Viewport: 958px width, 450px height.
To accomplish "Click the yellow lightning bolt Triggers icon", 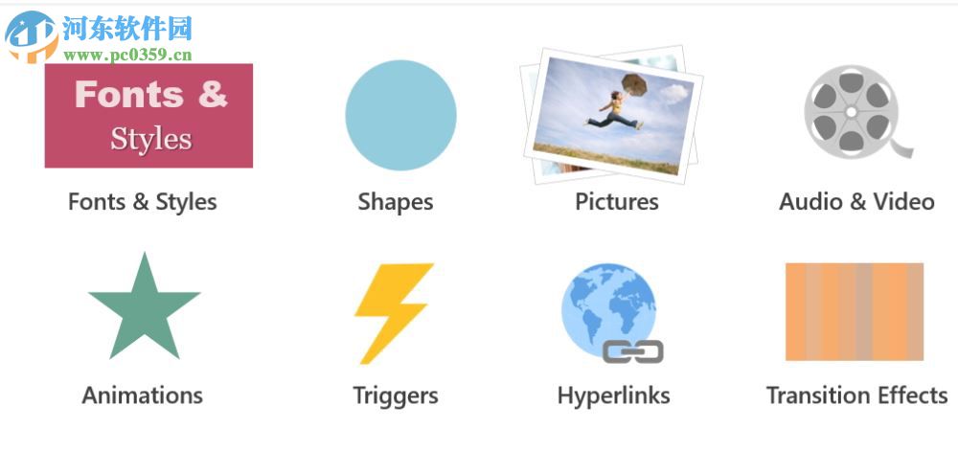I will tap(394, 313).
